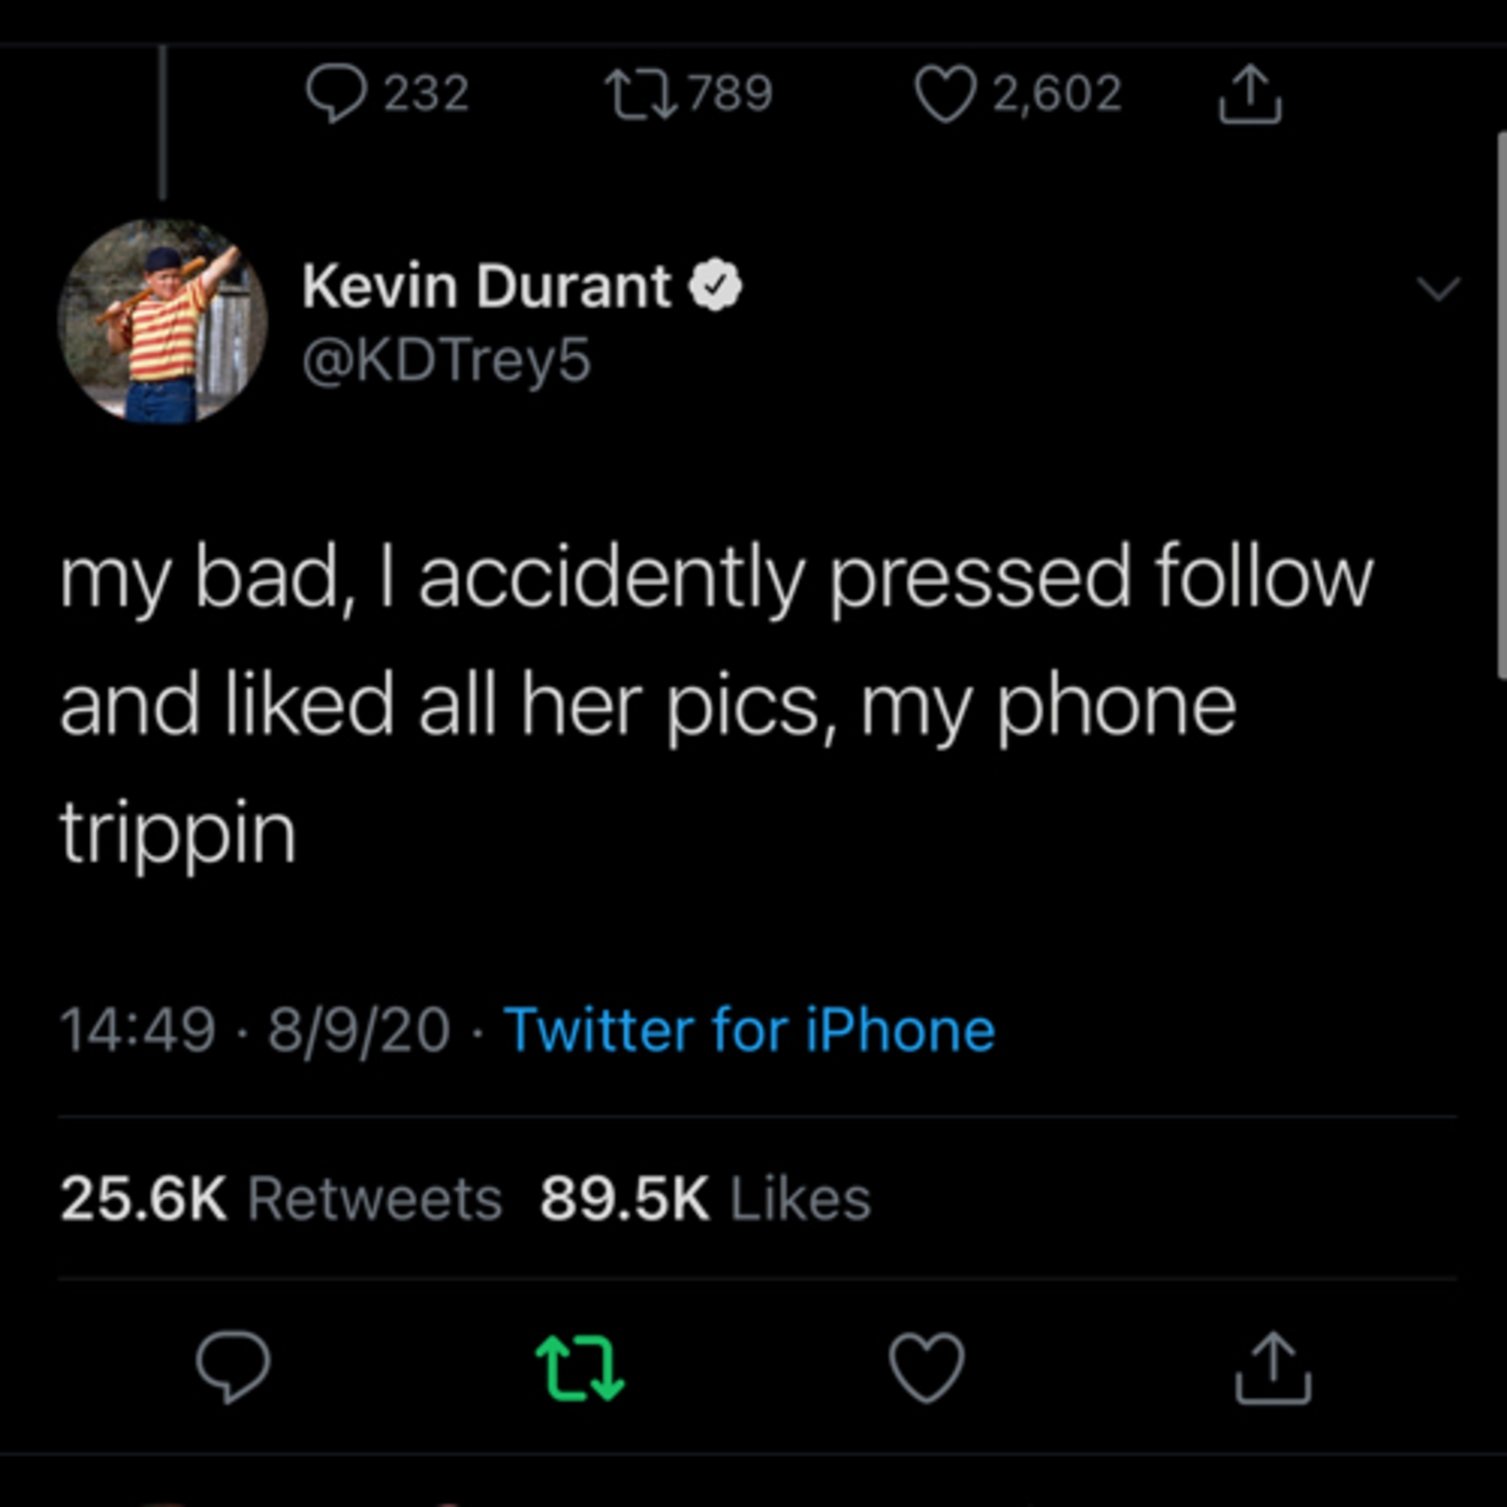
Task: Open the @KDTrey5 handle
Action: pos(446,361)
